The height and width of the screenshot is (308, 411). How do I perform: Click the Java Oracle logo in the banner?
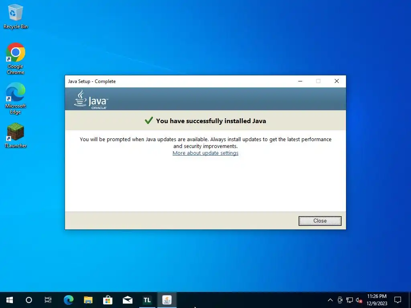91,99
